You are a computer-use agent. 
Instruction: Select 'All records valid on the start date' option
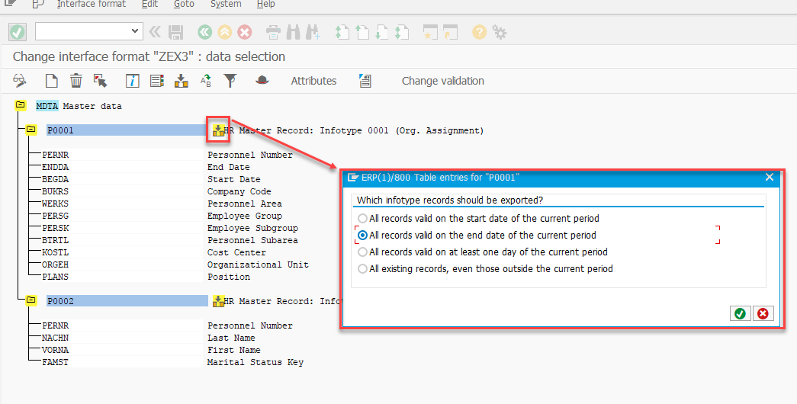(362, 219)
